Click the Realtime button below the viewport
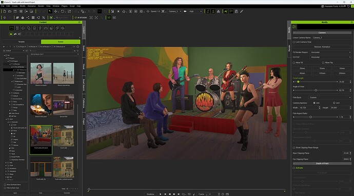The height and width of the screenshot is (196, 354). coord(150,194)
